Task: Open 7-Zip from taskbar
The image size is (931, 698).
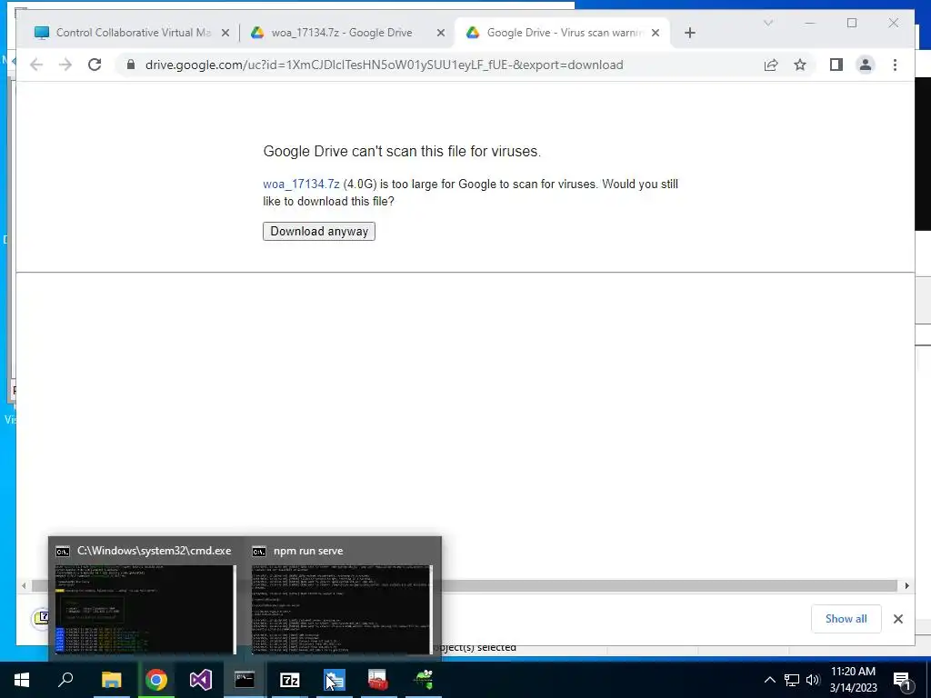Action: [x=290, y=680]
